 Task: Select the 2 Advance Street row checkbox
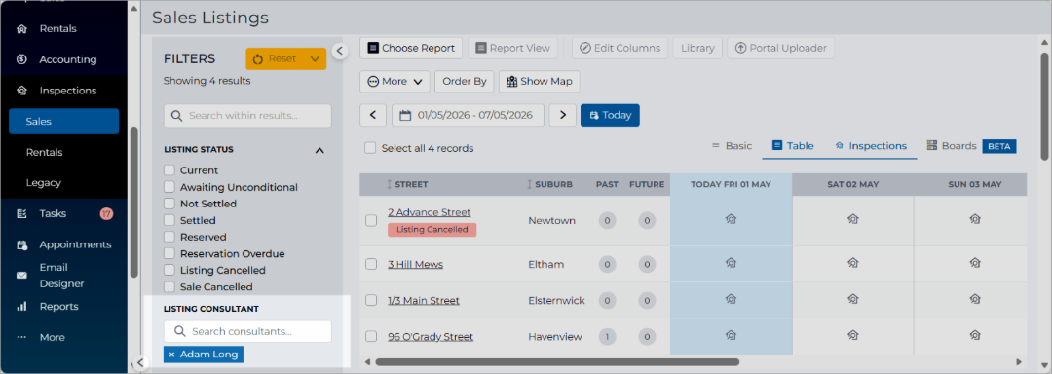coord(371,220)
